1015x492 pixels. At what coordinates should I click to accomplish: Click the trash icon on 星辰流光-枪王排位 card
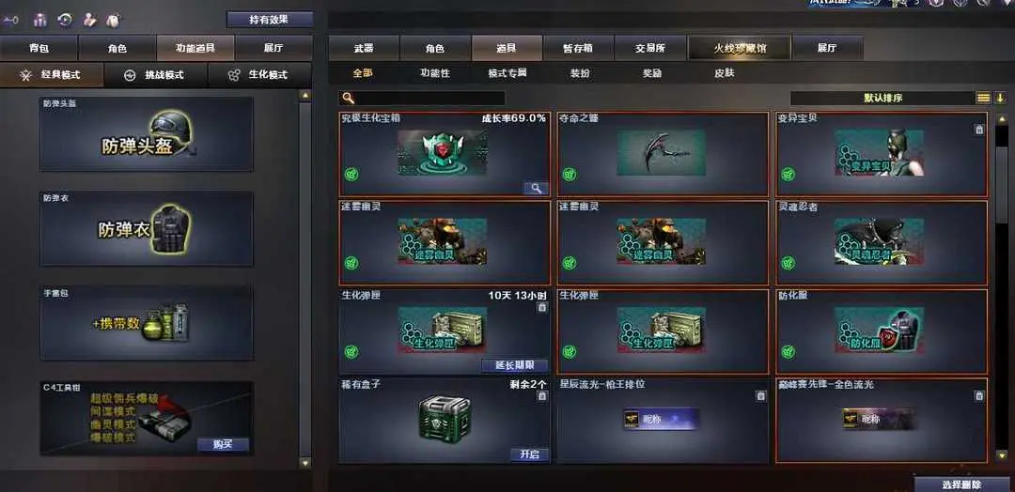(x=760, y=395)
